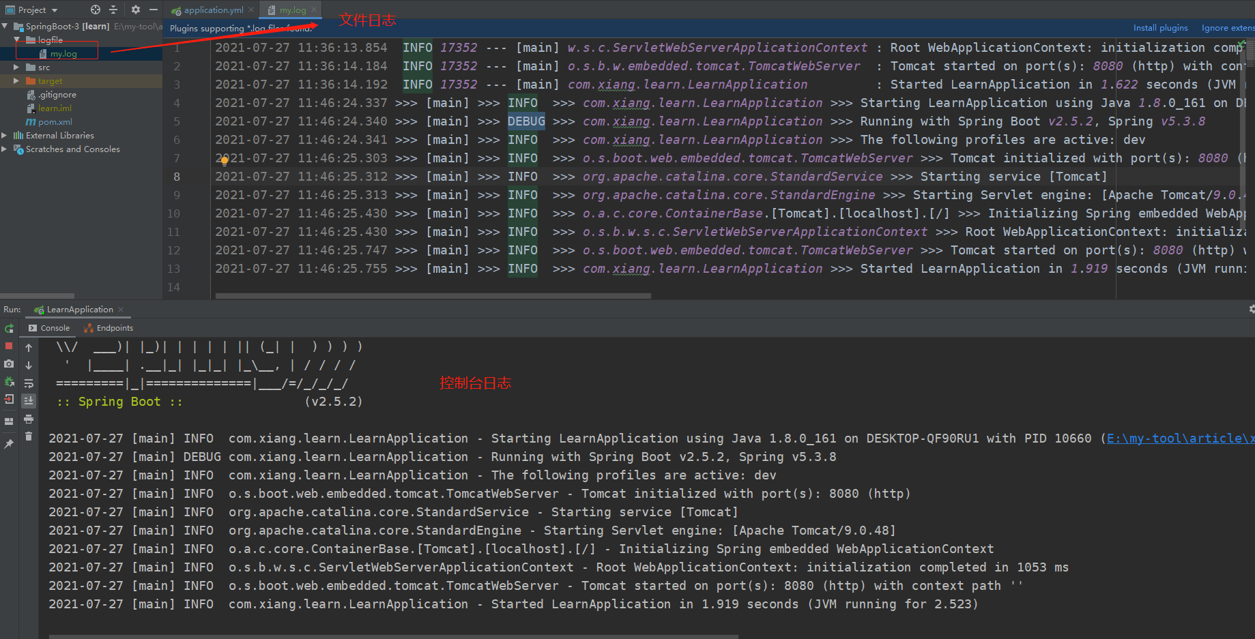Click the External Libraries bars icon
Image resolution: width=1255 pixels, height=639 pixels.
(18, 135)
